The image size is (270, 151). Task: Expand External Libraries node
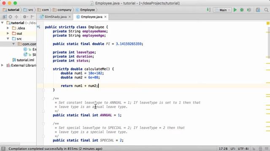(x=3, y=65)
